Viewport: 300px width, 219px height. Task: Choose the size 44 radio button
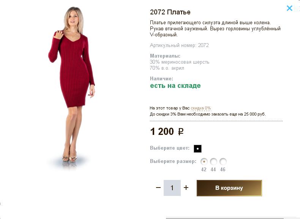click(x=213, y=161)
